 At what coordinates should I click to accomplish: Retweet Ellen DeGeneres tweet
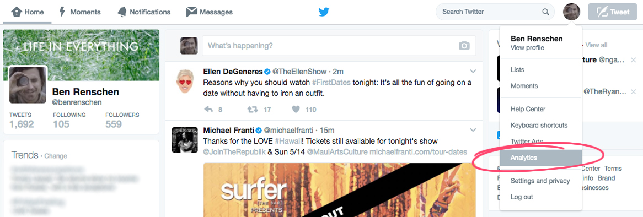coord(252,109)
